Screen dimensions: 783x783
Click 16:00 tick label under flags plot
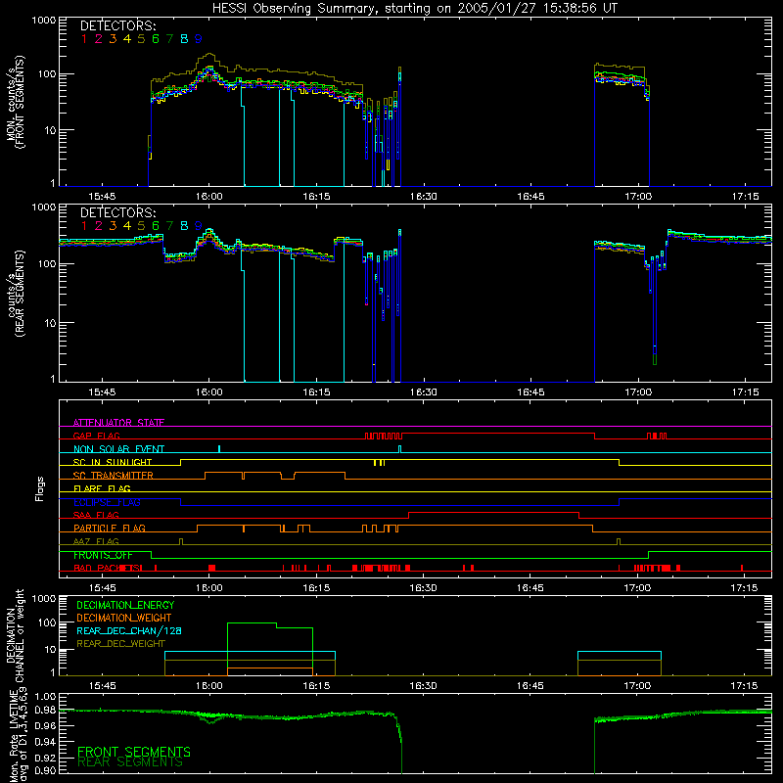click(208, 588)
